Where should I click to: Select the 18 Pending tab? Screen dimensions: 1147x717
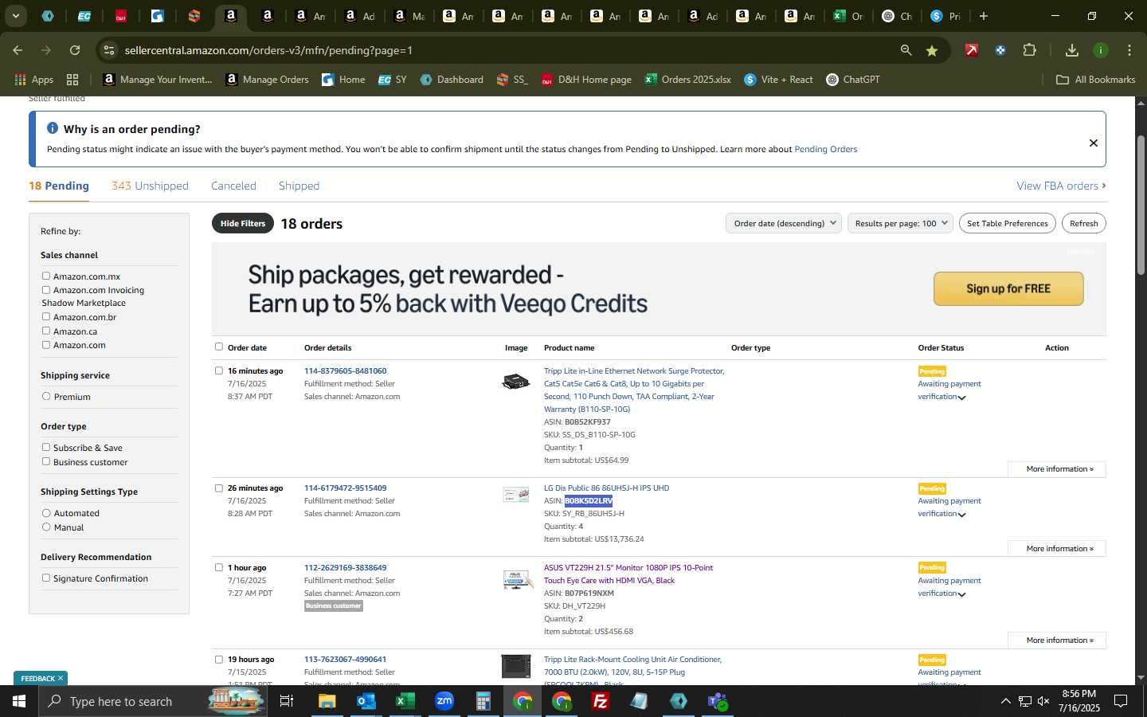[59, 186]
